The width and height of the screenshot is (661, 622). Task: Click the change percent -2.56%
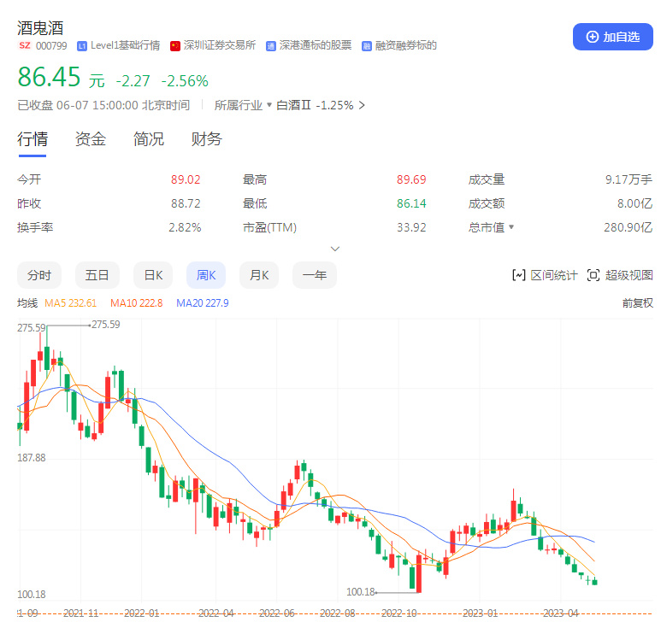[185, 81]
